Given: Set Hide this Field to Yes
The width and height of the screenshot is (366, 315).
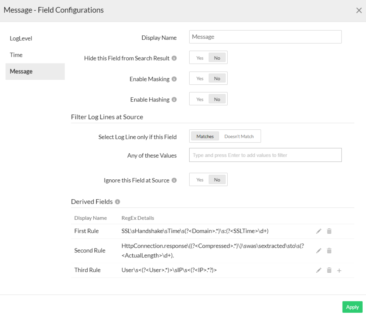Looking at the screenshot, I should (200, 58).
